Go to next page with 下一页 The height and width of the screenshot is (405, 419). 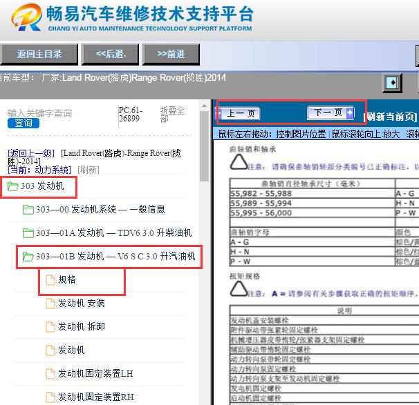coord(330,112)
